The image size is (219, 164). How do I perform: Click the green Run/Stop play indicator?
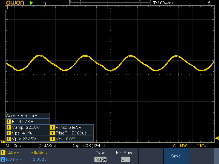31,3
